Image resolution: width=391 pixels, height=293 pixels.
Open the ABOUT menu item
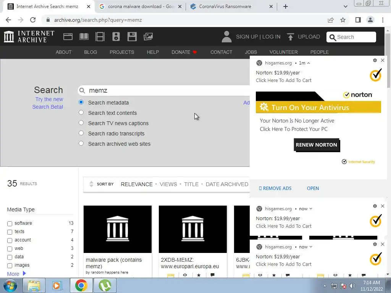(x=64, y=52)
